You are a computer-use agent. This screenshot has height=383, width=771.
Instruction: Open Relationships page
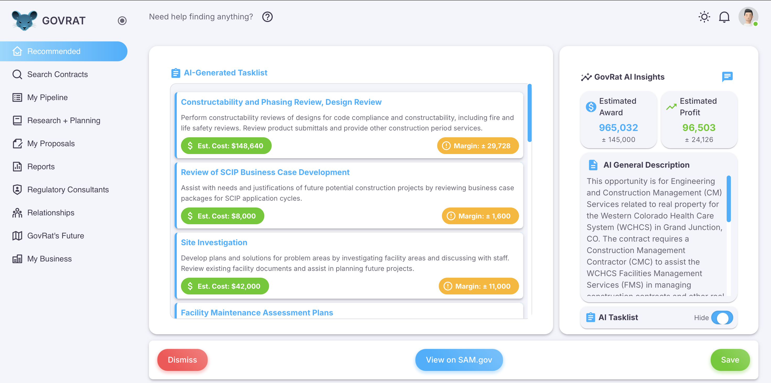[x=63, y=212]
